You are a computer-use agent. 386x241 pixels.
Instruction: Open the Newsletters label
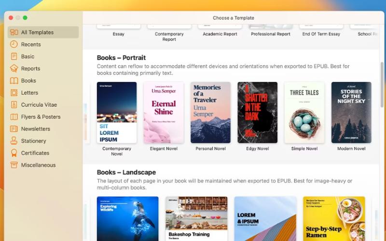[35, 129]
